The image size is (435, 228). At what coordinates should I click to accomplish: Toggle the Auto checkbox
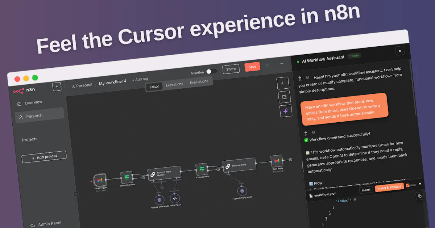tap(408, 185)
